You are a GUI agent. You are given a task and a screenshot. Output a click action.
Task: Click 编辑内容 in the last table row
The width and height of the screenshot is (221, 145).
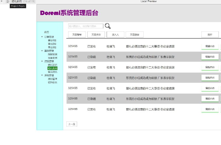tap(210, 109)
